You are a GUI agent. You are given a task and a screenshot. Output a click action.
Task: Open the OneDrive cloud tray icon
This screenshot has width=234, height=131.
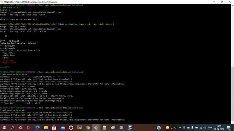pos(188,128)
